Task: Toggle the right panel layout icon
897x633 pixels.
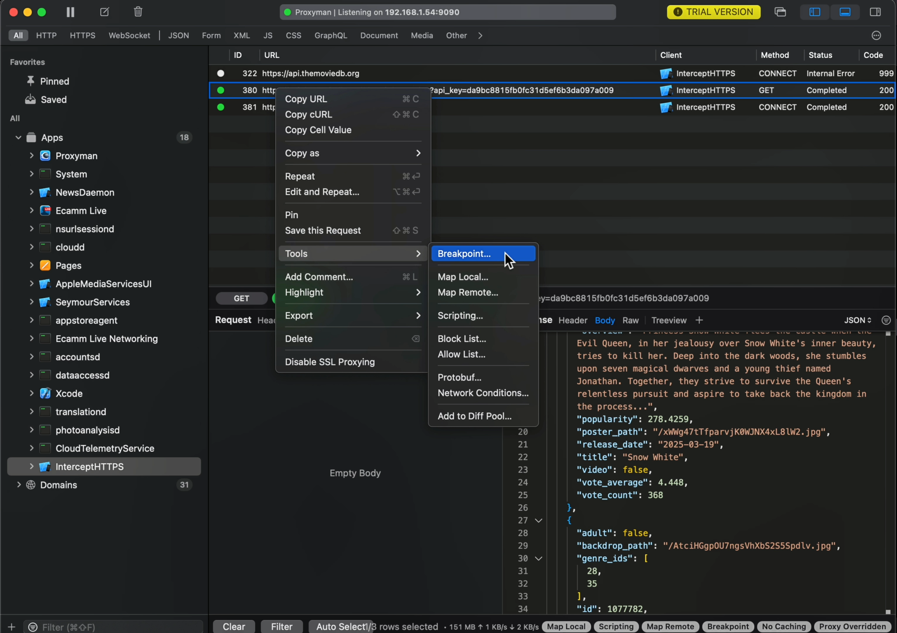Action: point(875,12)
